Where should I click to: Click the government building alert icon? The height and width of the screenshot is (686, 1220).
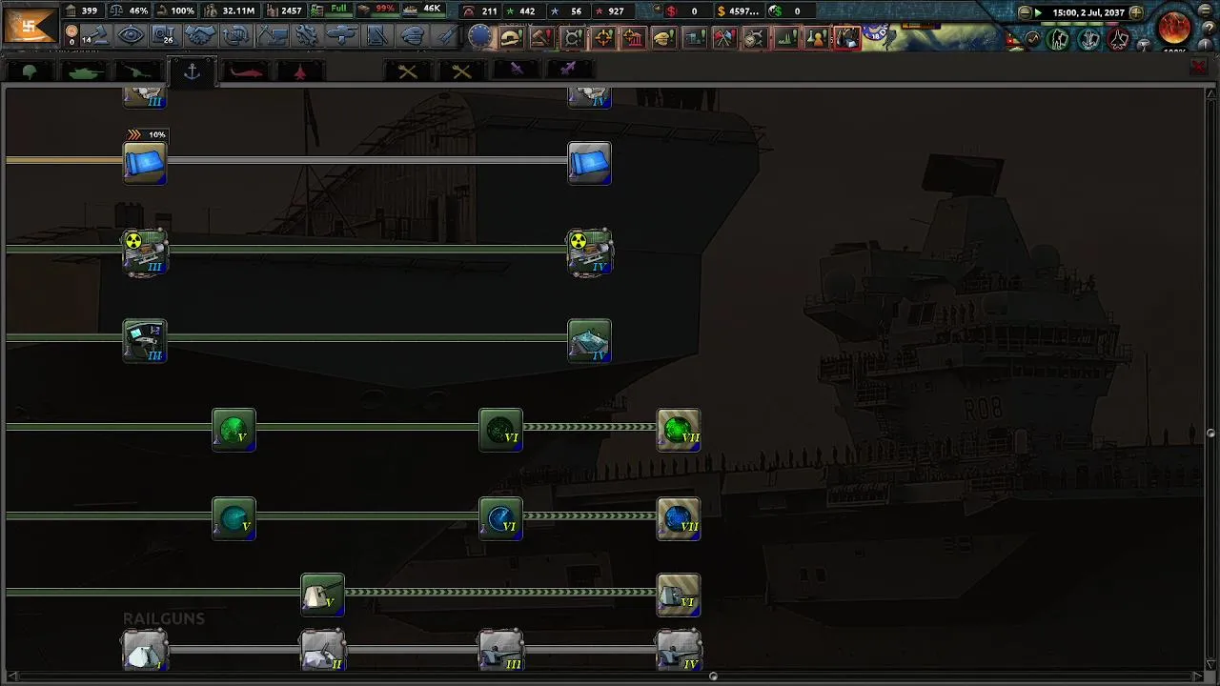pos(634,38)
